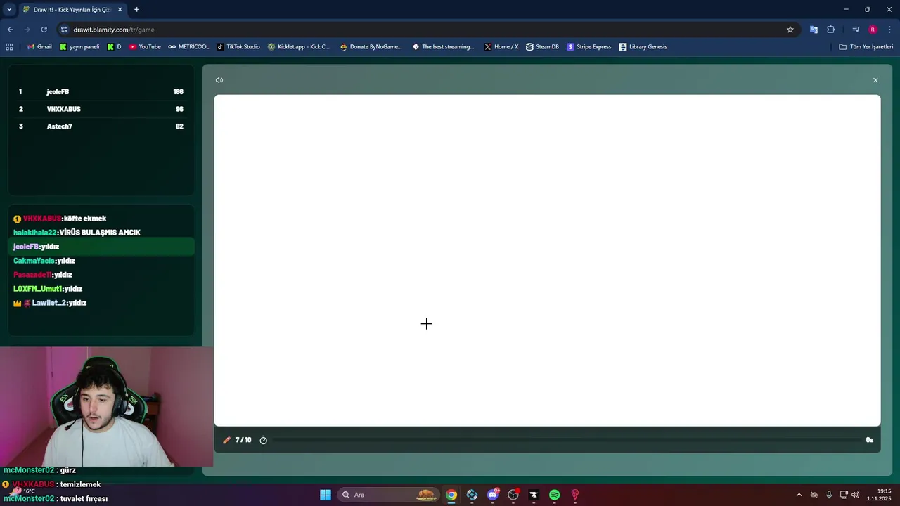
Task: Open the Windows Start menu
Action: (326, 495)
